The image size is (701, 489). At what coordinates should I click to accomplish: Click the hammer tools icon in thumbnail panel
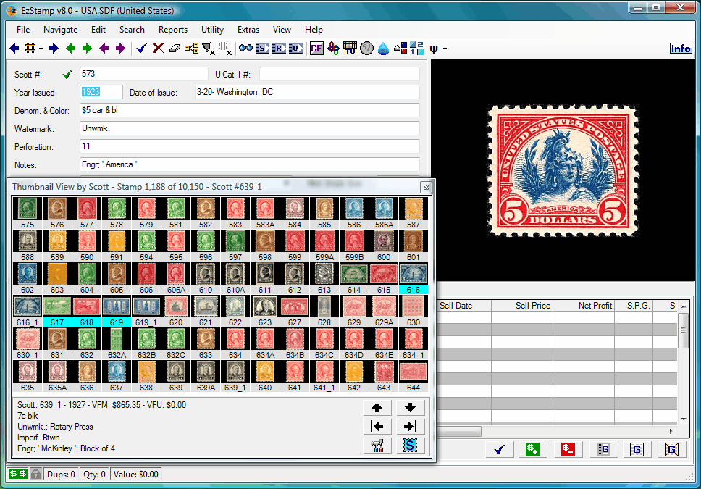(376, 446)
